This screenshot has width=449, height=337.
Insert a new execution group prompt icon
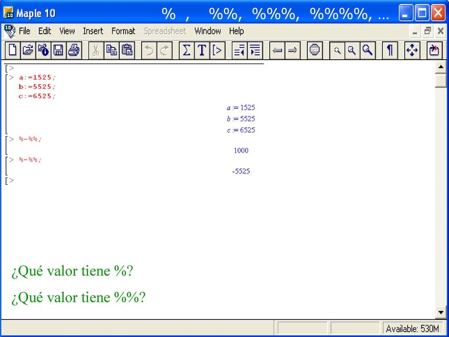click(x=217, y=50)
